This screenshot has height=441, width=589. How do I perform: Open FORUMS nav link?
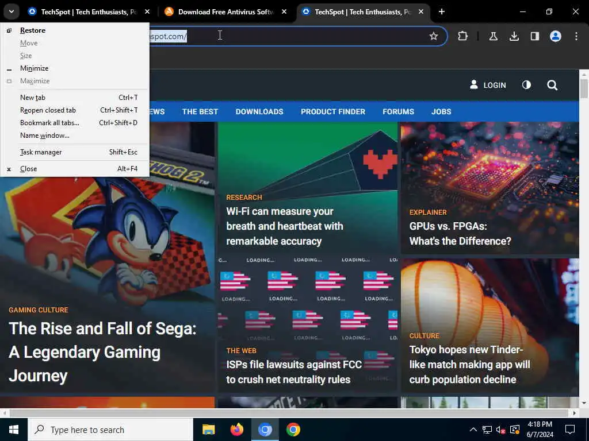[x=398, y=112]
